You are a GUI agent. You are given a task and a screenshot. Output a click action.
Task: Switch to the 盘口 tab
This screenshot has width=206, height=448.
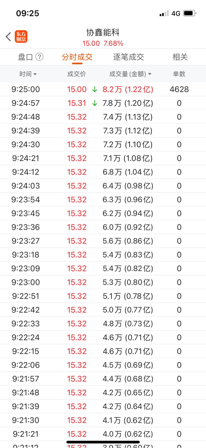pos(25,57)
